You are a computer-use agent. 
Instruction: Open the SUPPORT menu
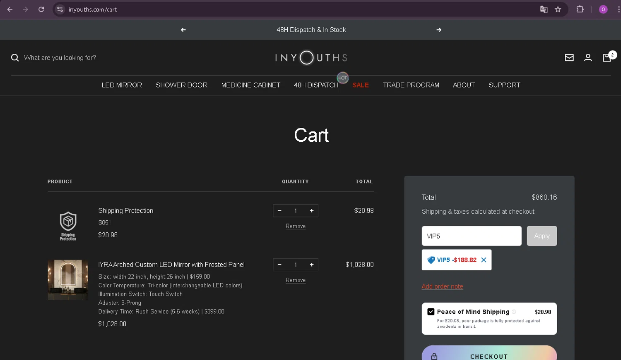(505, 85)
